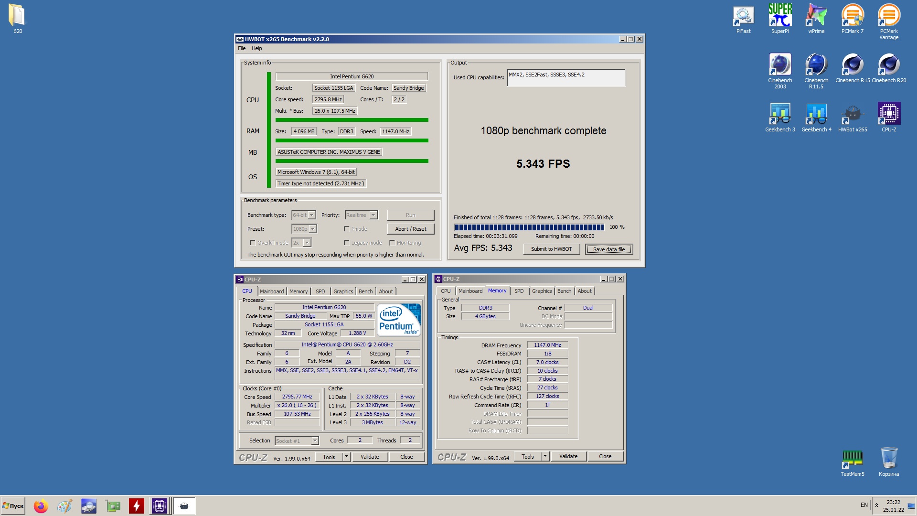Click the Intel Pentium logo in CPU-Z
Image resolution: width=917 pixels, height=516 pixels.
point(399,320)
